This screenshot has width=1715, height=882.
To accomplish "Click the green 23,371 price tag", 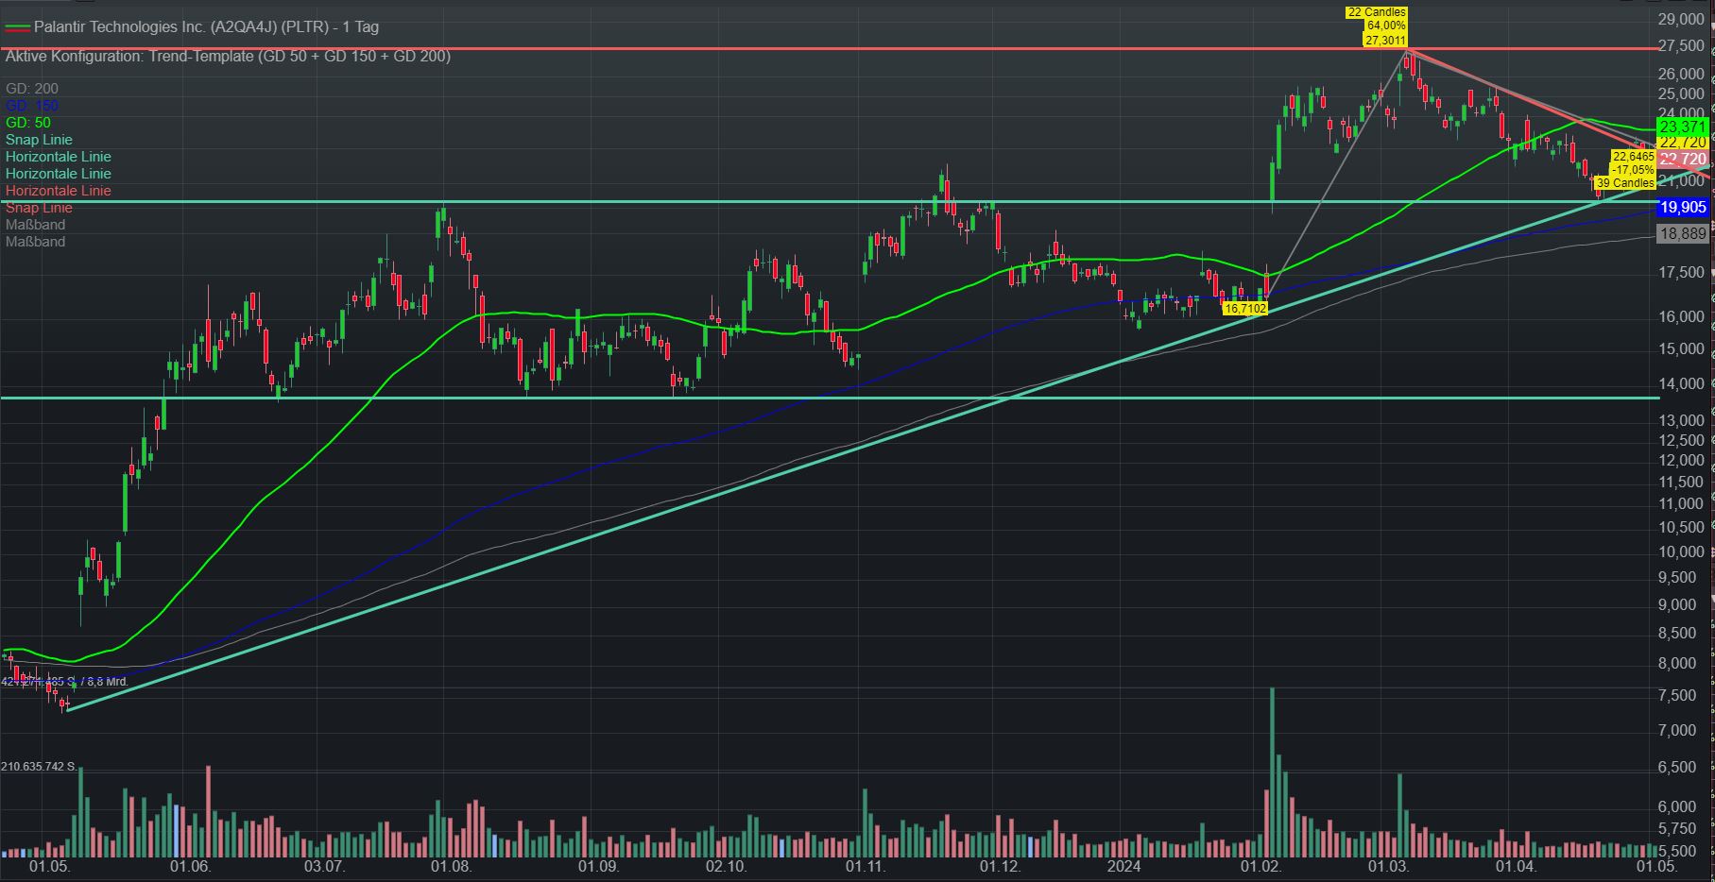I will click(1683, 127).
